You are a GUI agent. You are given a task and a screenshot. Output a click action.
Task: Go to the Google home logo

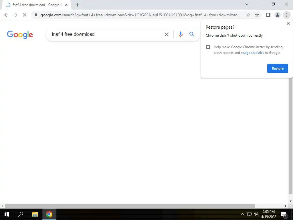point(20,35)
